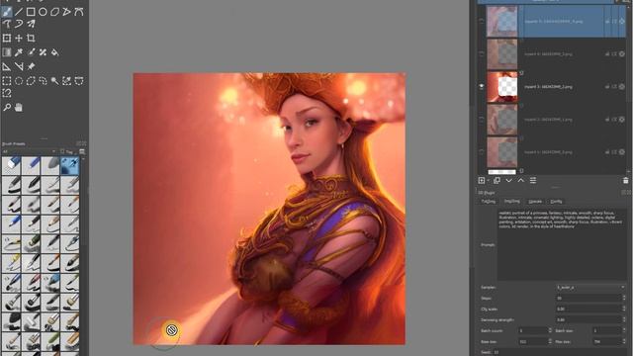The height and width of the screenshot is (356, 633).
Task: Select the Move tool
Action: click(x=19, y=38)
